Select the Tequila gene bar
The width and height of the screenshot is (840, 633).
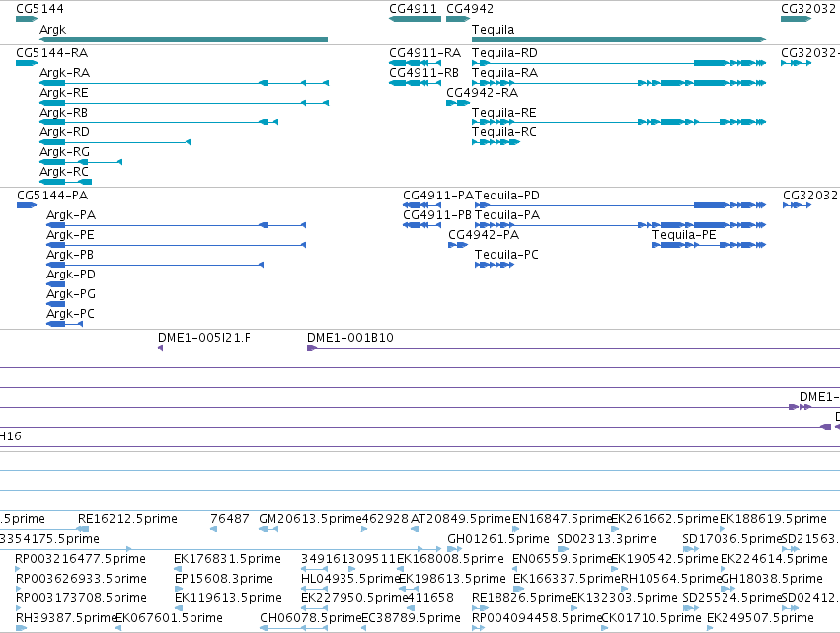(619, 40)
